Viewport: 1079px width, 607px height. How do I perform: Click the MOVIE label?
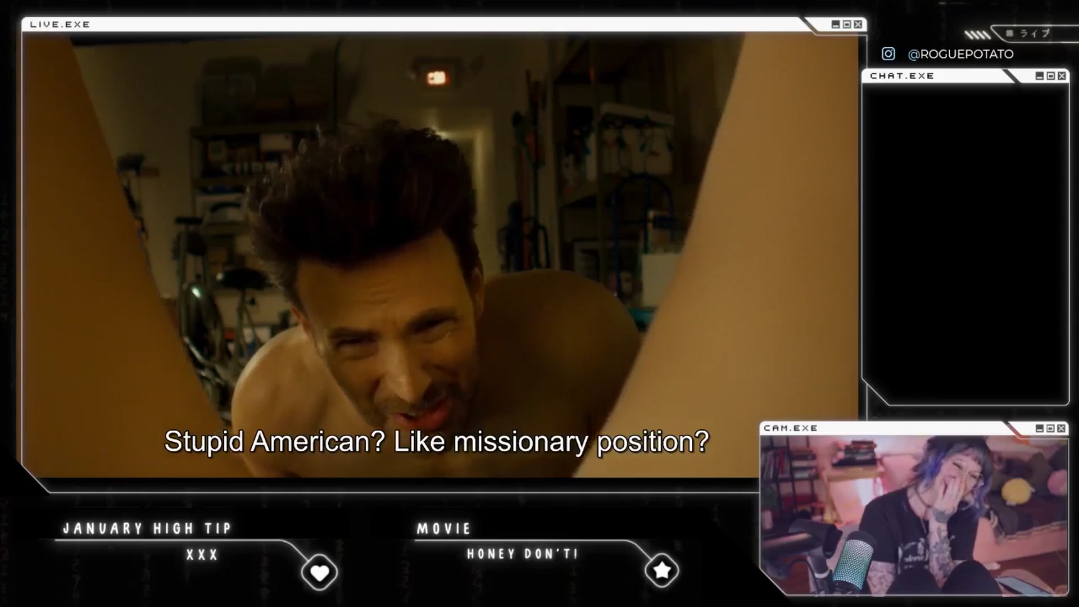point(443,528)
